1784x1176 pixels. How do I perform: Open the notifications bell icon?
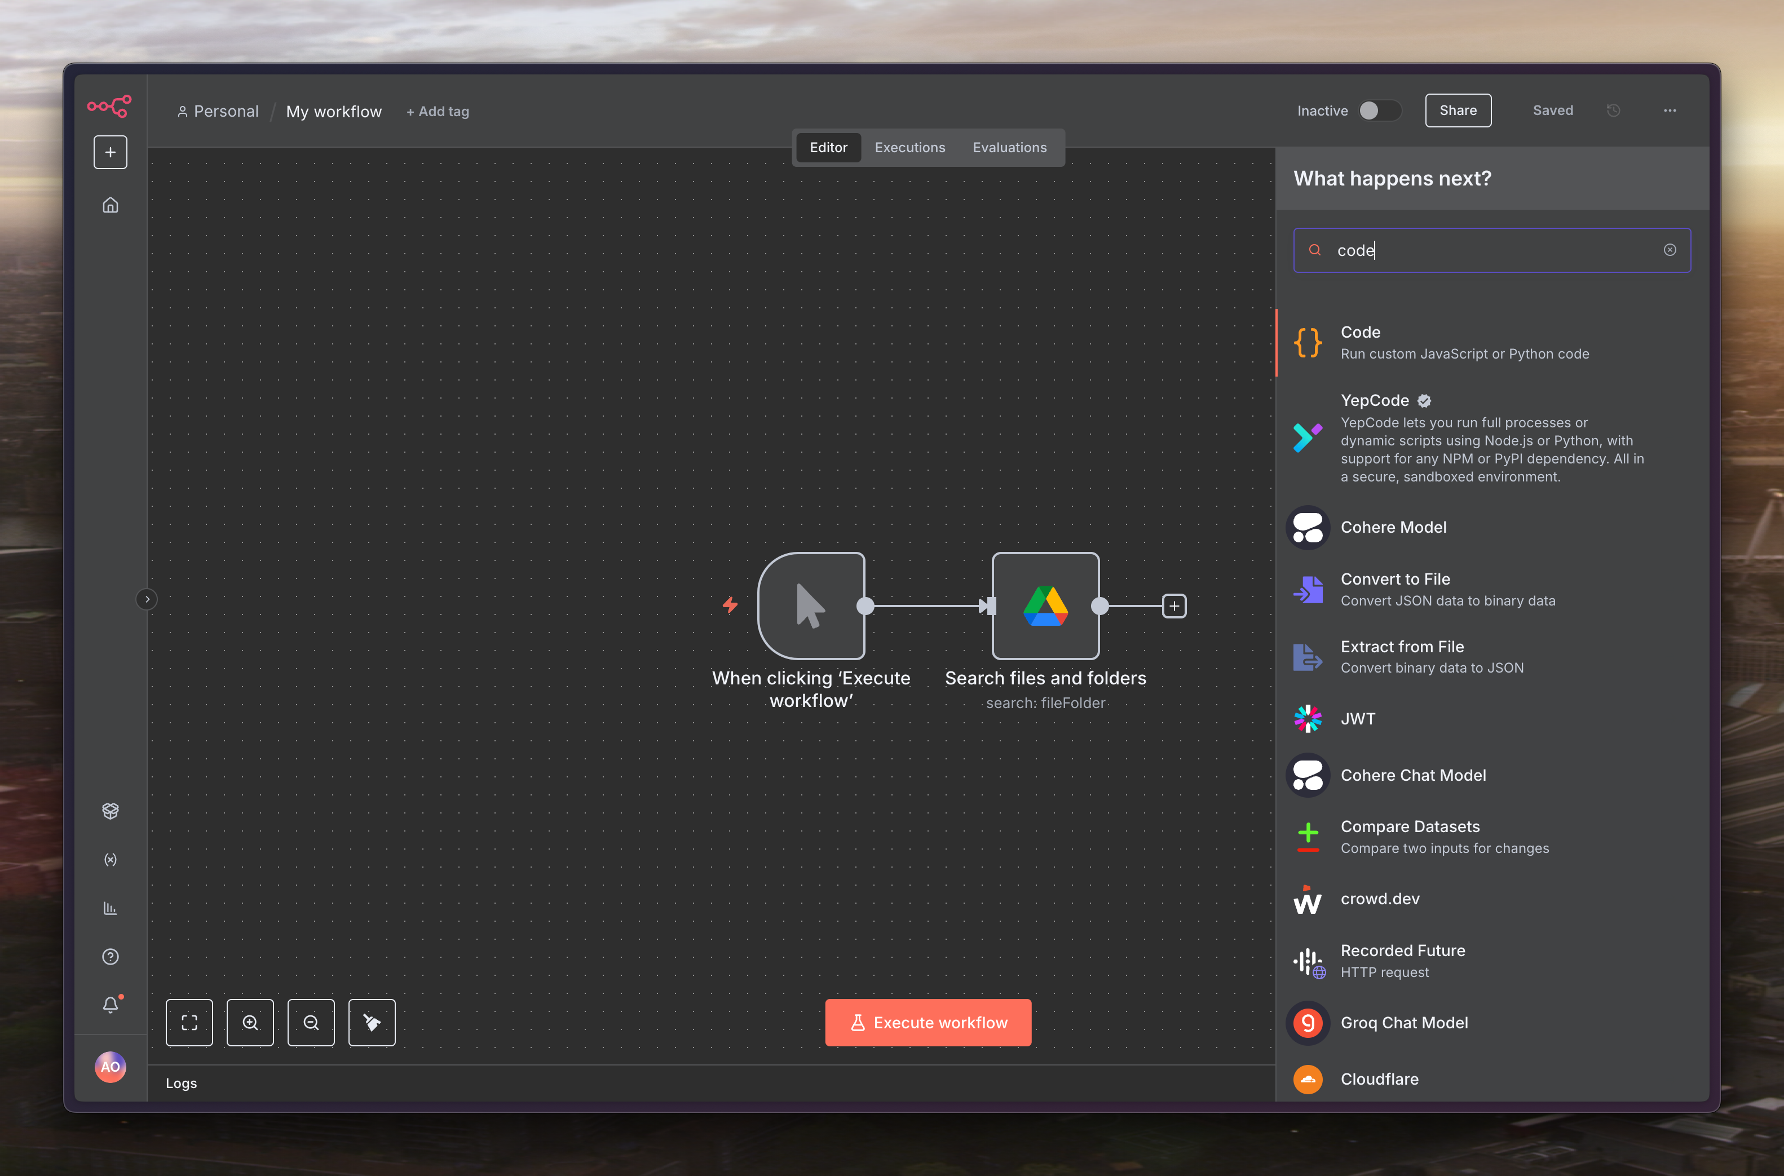coord(111,1004)
